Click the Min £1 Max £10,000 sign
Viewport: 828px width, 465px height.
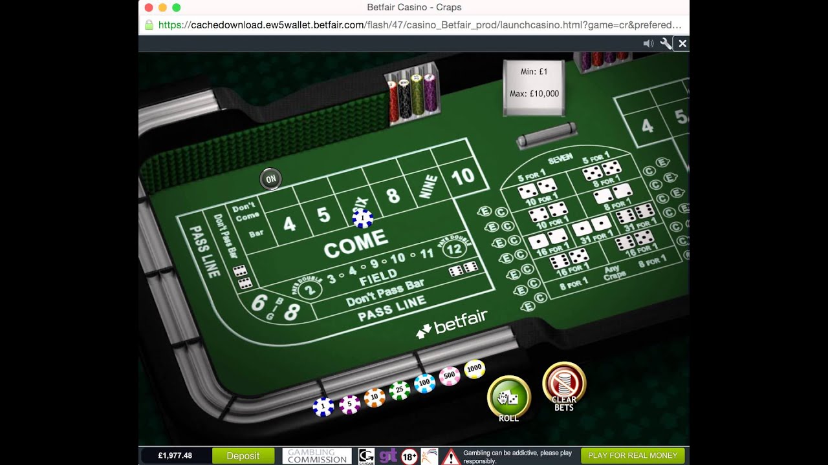pyautogui.click(x=534, y=88)
